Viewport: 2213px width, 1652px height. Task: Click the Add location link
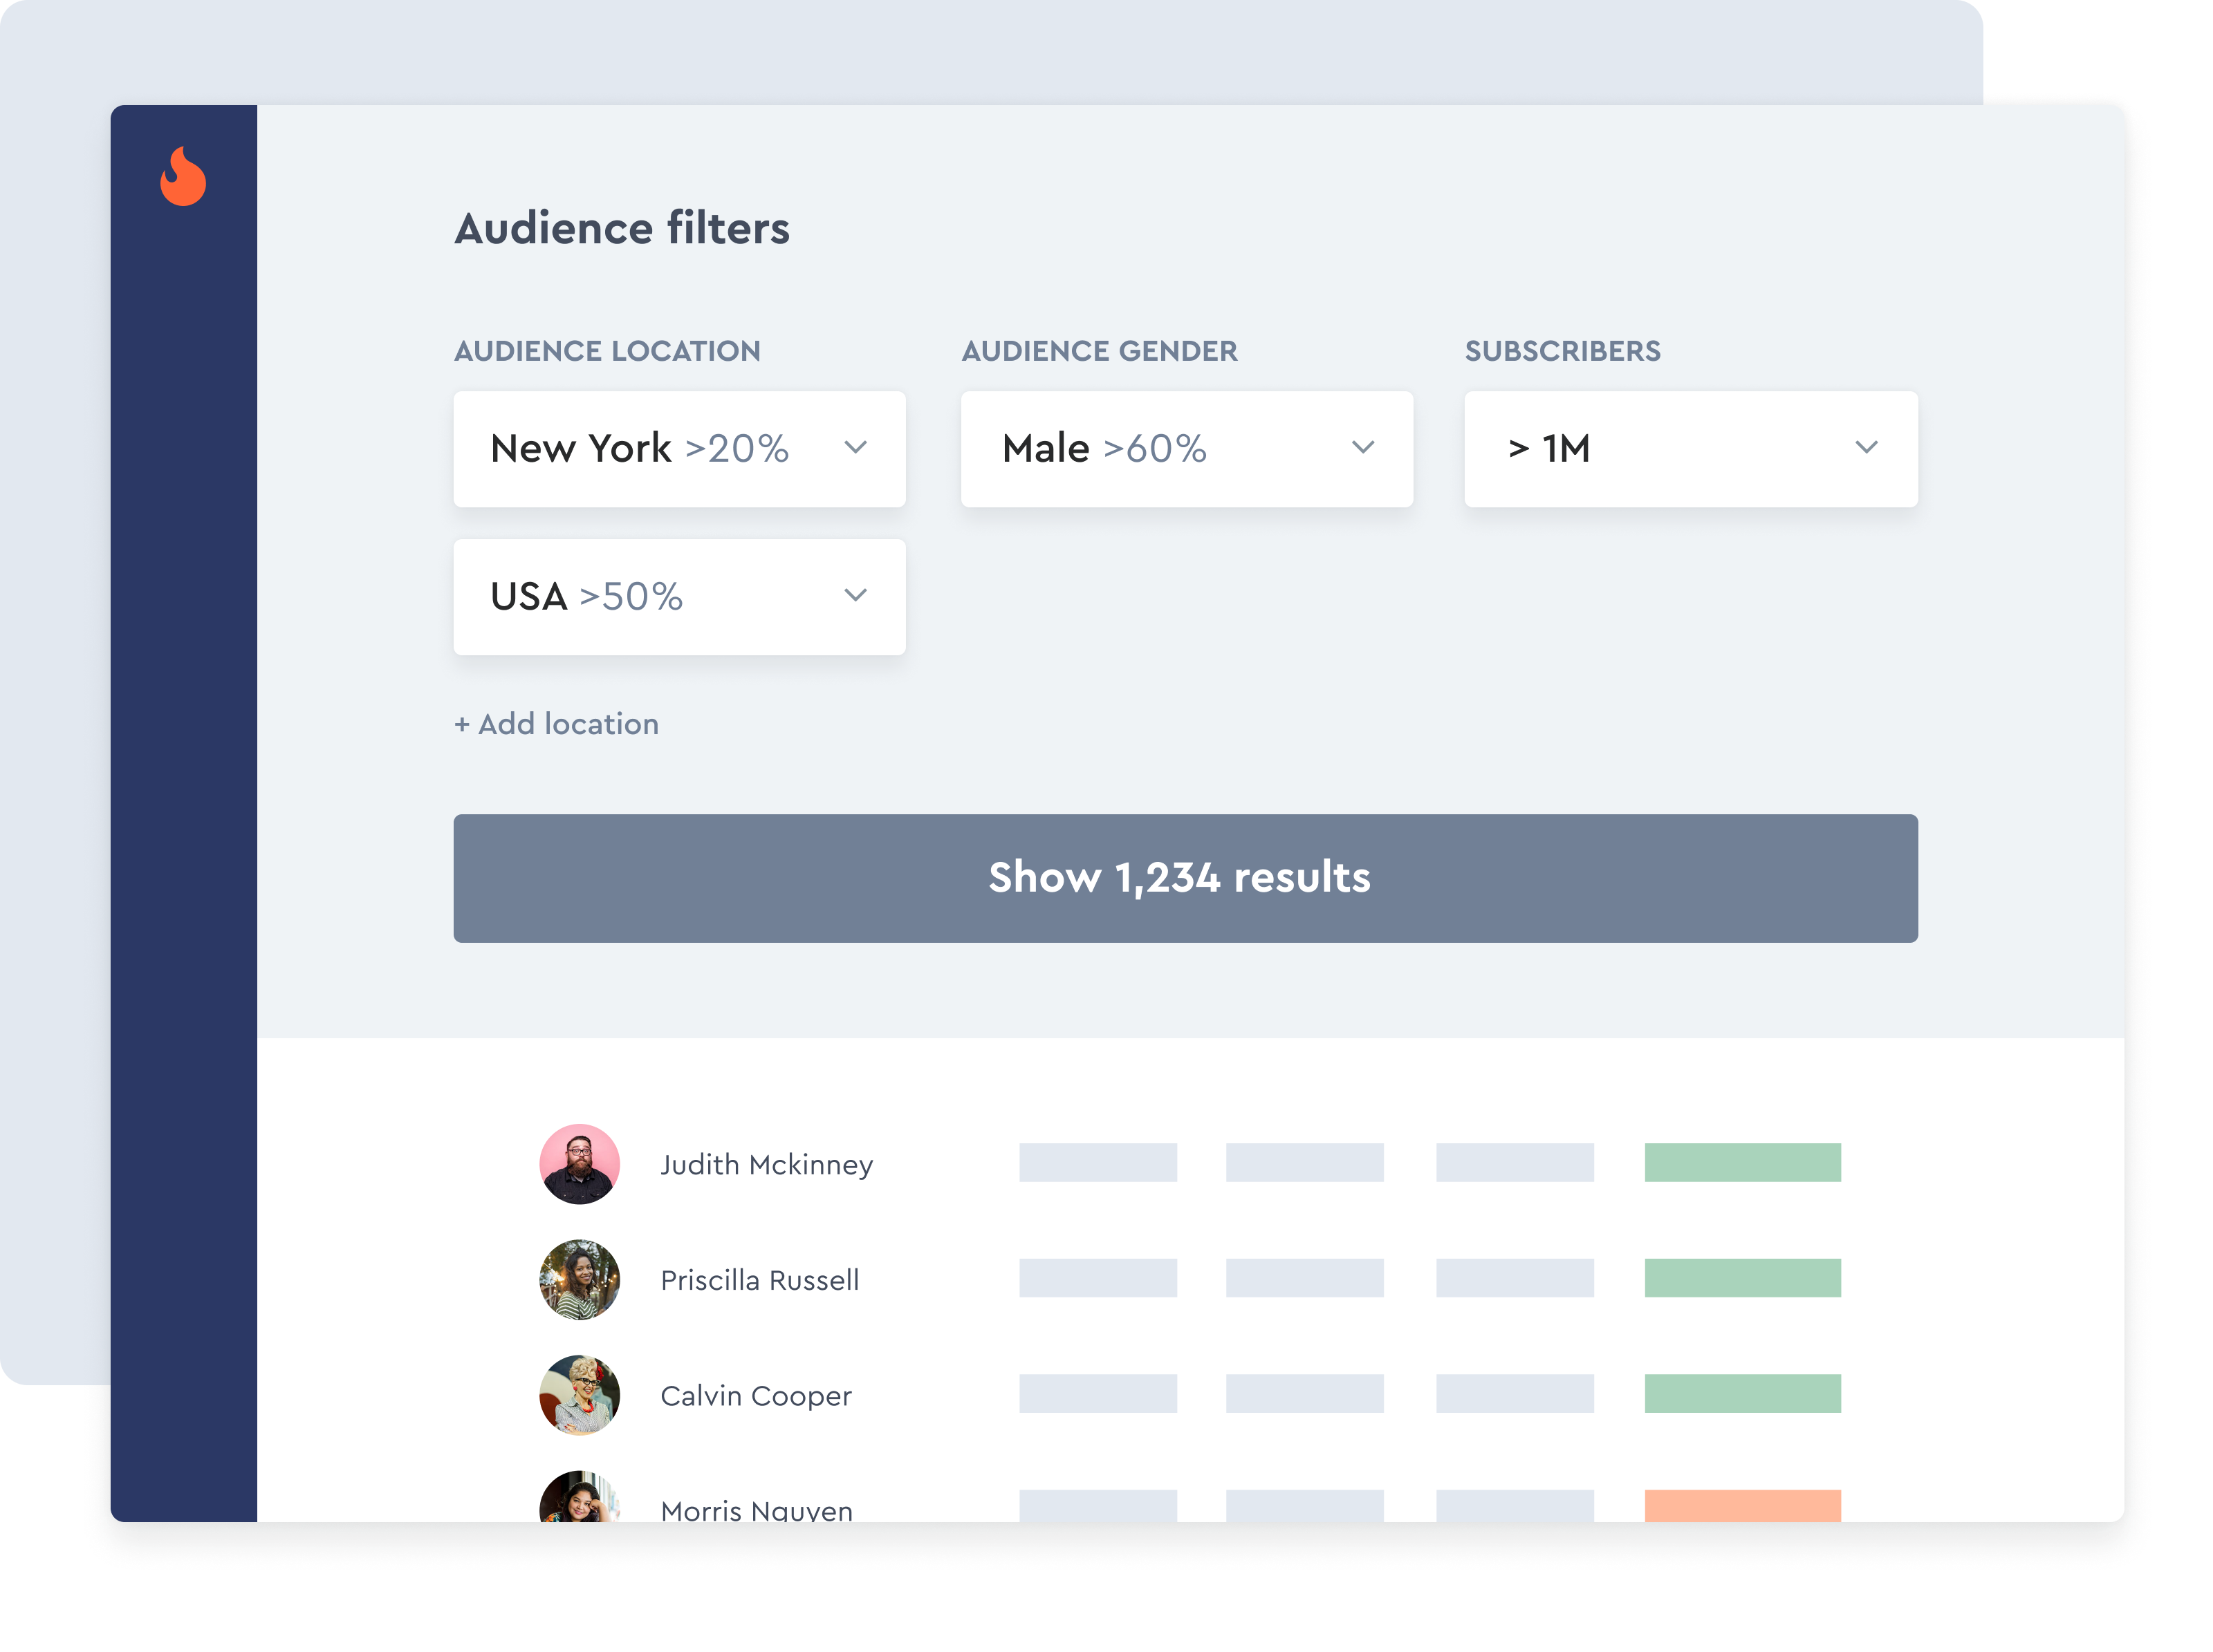point(557,724)
